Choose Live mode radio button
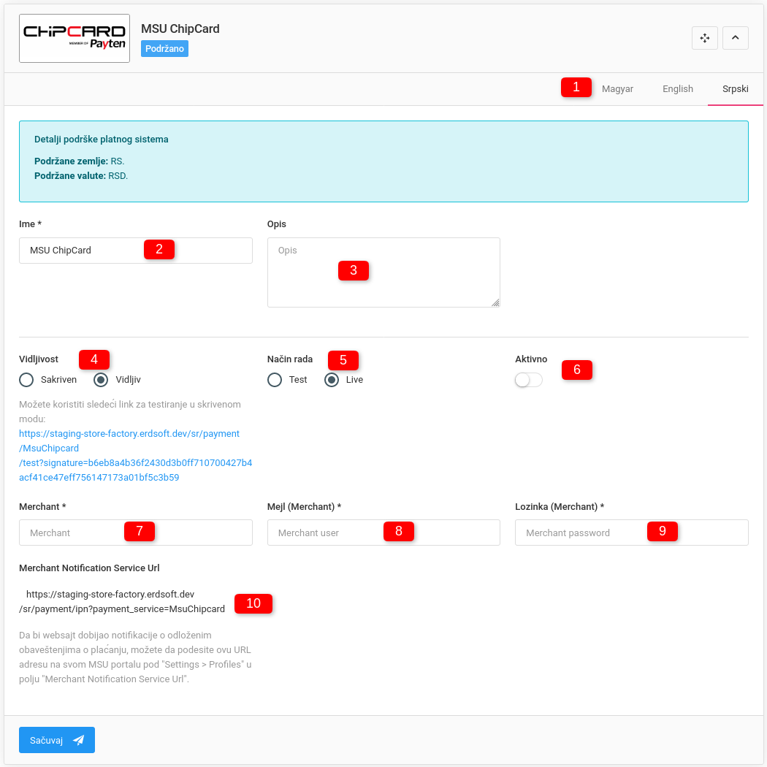This screenshot has height=767, width=767. point(332,380)
